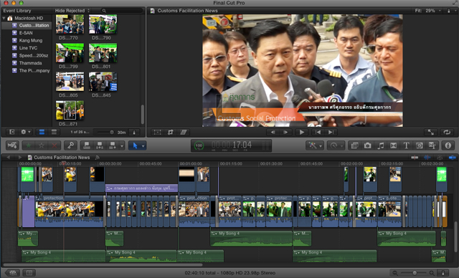Show the Effects browser
The image size is (459, 278).
point(354,145)
